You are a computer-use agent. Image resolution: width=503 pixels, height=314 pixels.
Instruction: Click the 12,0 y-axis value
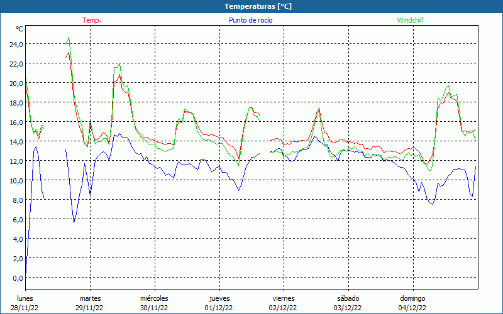tap(16, 161)
